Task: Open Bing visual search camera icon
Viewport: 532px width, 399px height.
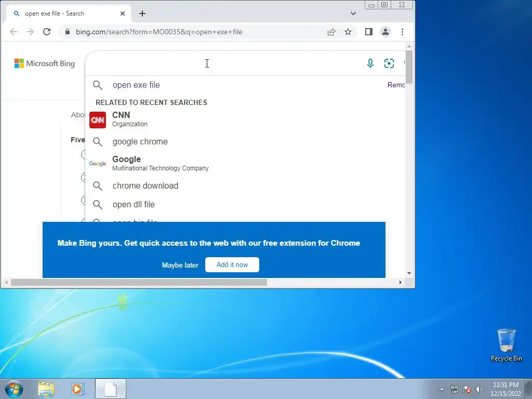Action: tap(389, 63)
